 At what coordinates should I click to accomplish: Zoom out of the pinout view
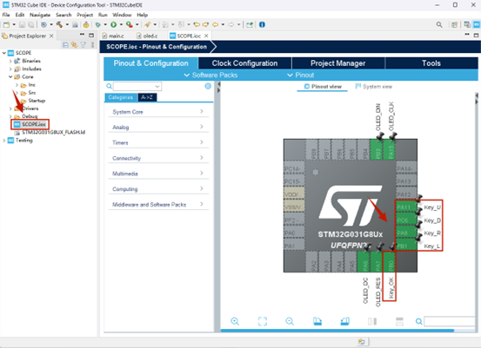(290, 321)
